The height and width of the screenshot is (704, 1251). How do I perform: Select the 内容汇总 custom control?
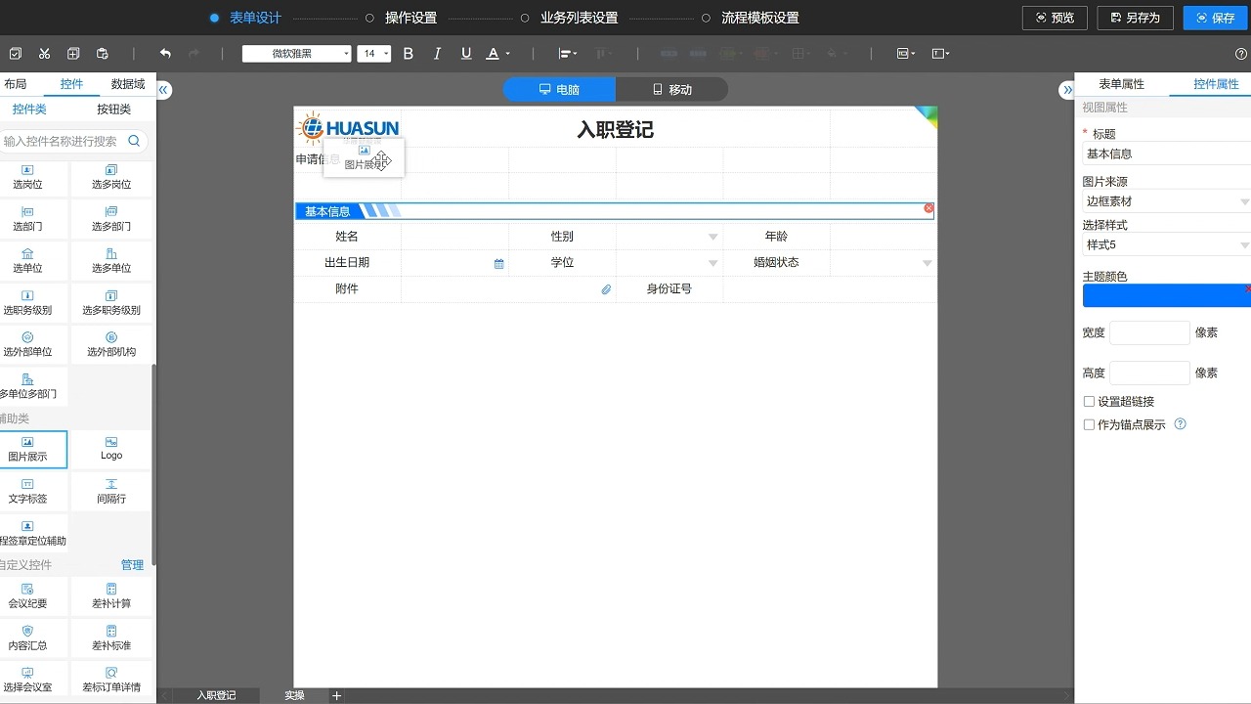[x=27, y=638]
